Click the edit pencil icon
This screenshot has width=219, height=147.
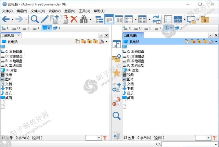point(45,19)
